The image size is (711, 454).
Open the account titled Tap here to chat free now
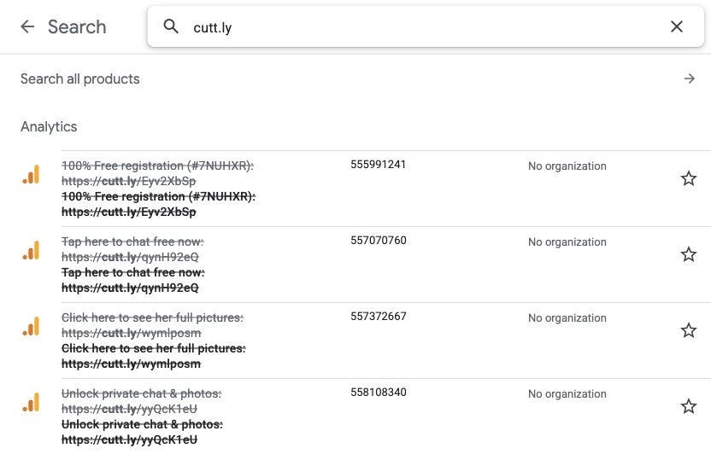pos(132,249)
